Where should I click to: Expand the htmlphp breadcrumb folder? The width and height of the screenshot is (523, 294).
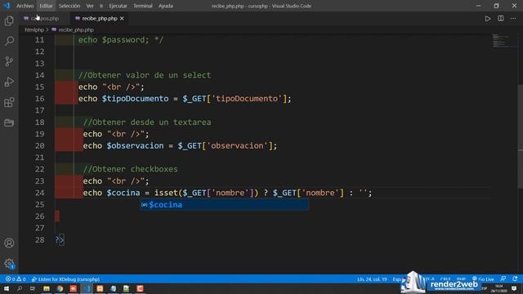point(34,30)
